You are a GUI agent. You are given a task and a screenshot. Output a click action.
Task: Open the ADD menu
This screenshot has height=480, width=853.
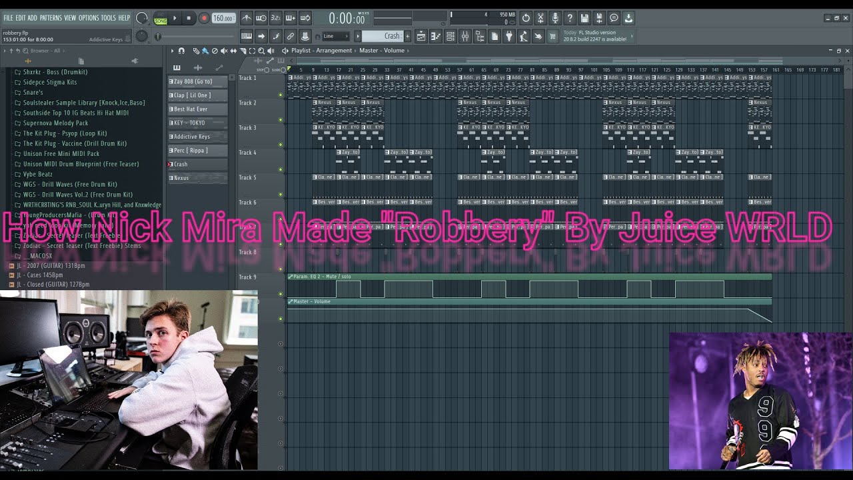coord(33,18)
